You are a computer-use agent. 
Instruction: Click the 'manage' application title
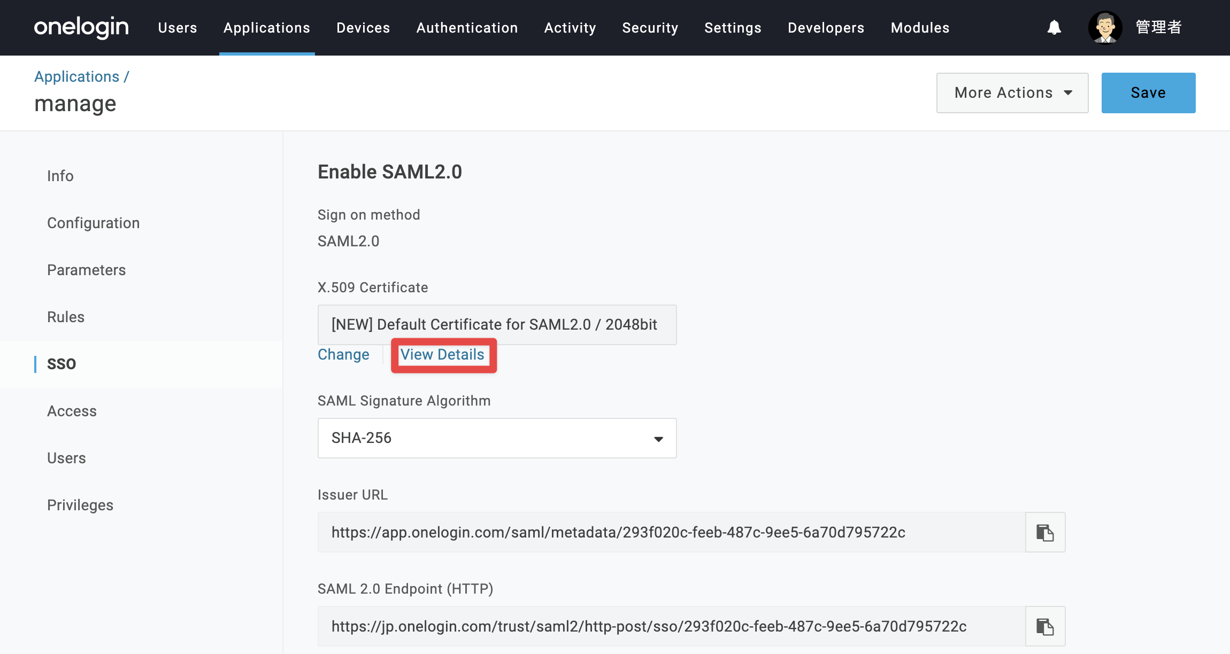(75, 104)
